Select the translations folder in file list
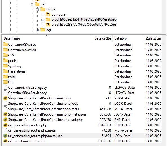This screenshot has width=167, height=146. [17, 71]
